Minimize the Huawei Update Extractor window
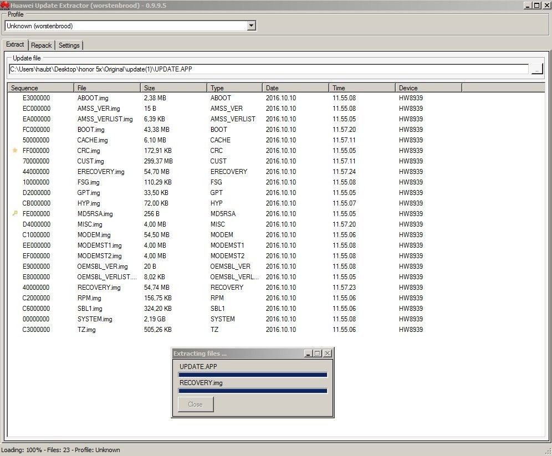This screenshot has width=552, height=456. coord(528,6)
